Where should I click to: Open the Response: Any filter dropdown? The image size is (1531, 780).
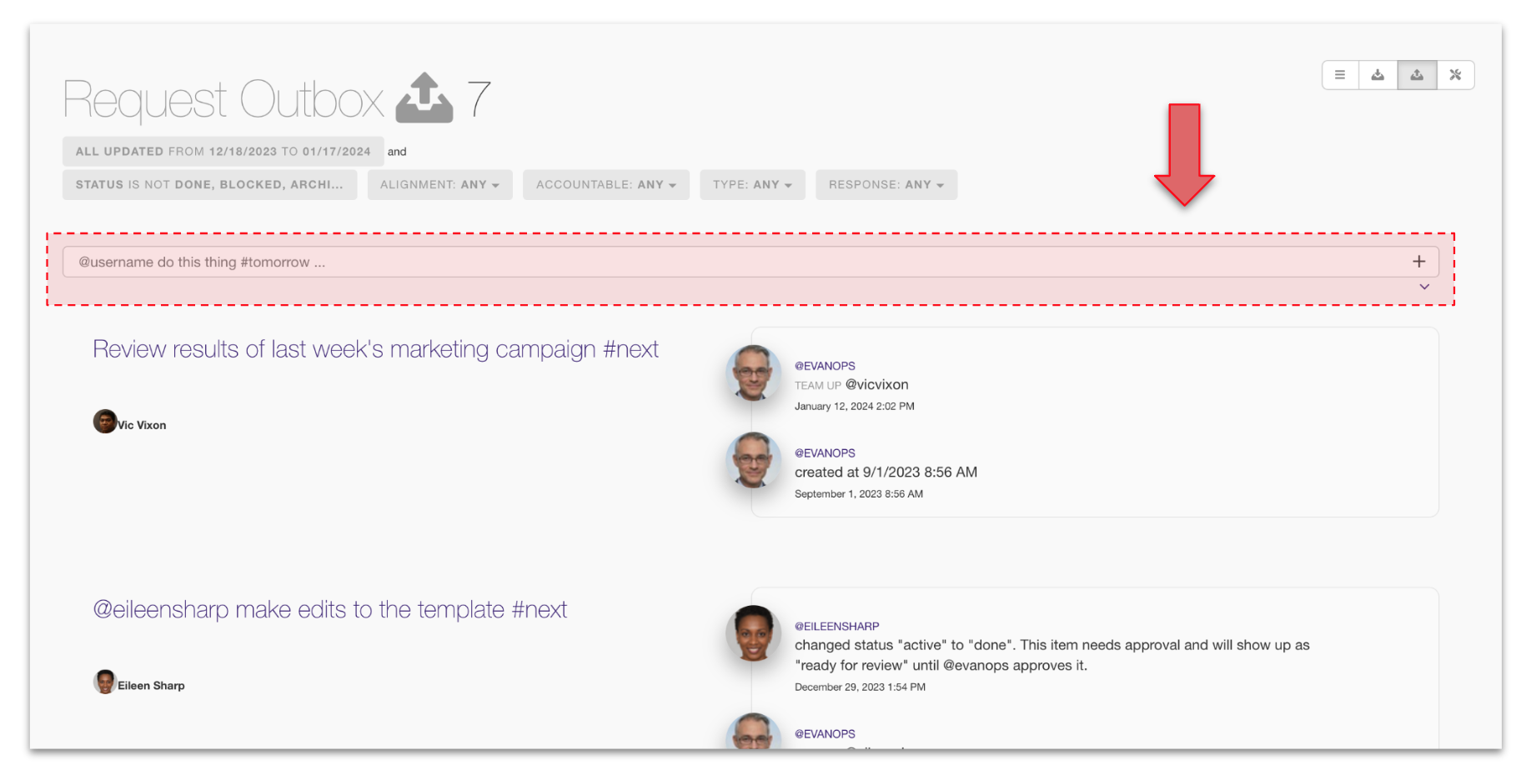886,185
